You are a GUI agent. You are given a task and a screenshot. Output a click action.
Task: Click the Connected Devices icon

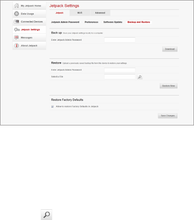[x=17, y=22]
